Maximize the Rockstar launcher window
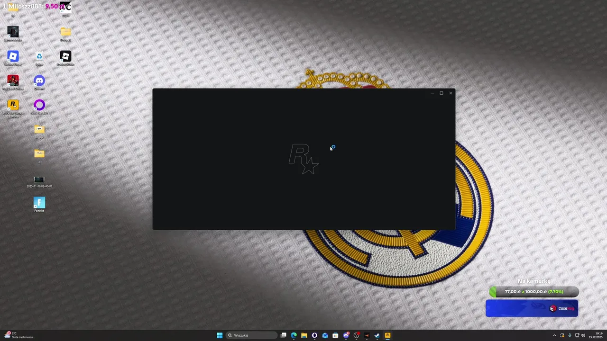The width and height of the screenshot is (607, 341). (x=441, y=93)
